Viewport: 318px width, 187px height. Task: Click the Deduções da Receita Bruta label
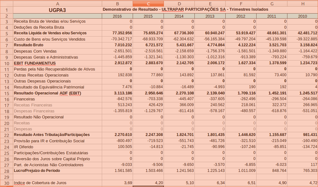point(39,27)
